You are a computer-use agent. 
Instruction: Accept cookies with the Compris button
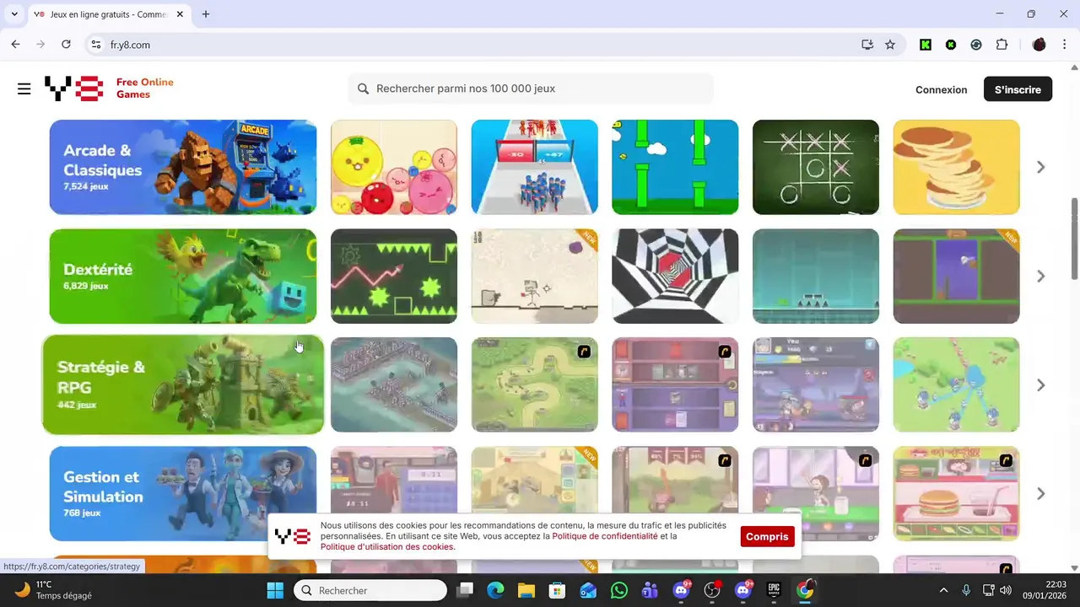click(767, 536)
